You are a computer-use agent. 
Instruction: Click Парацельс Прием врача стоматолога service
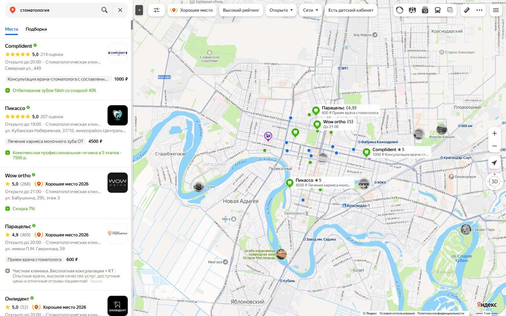[34, 259]
